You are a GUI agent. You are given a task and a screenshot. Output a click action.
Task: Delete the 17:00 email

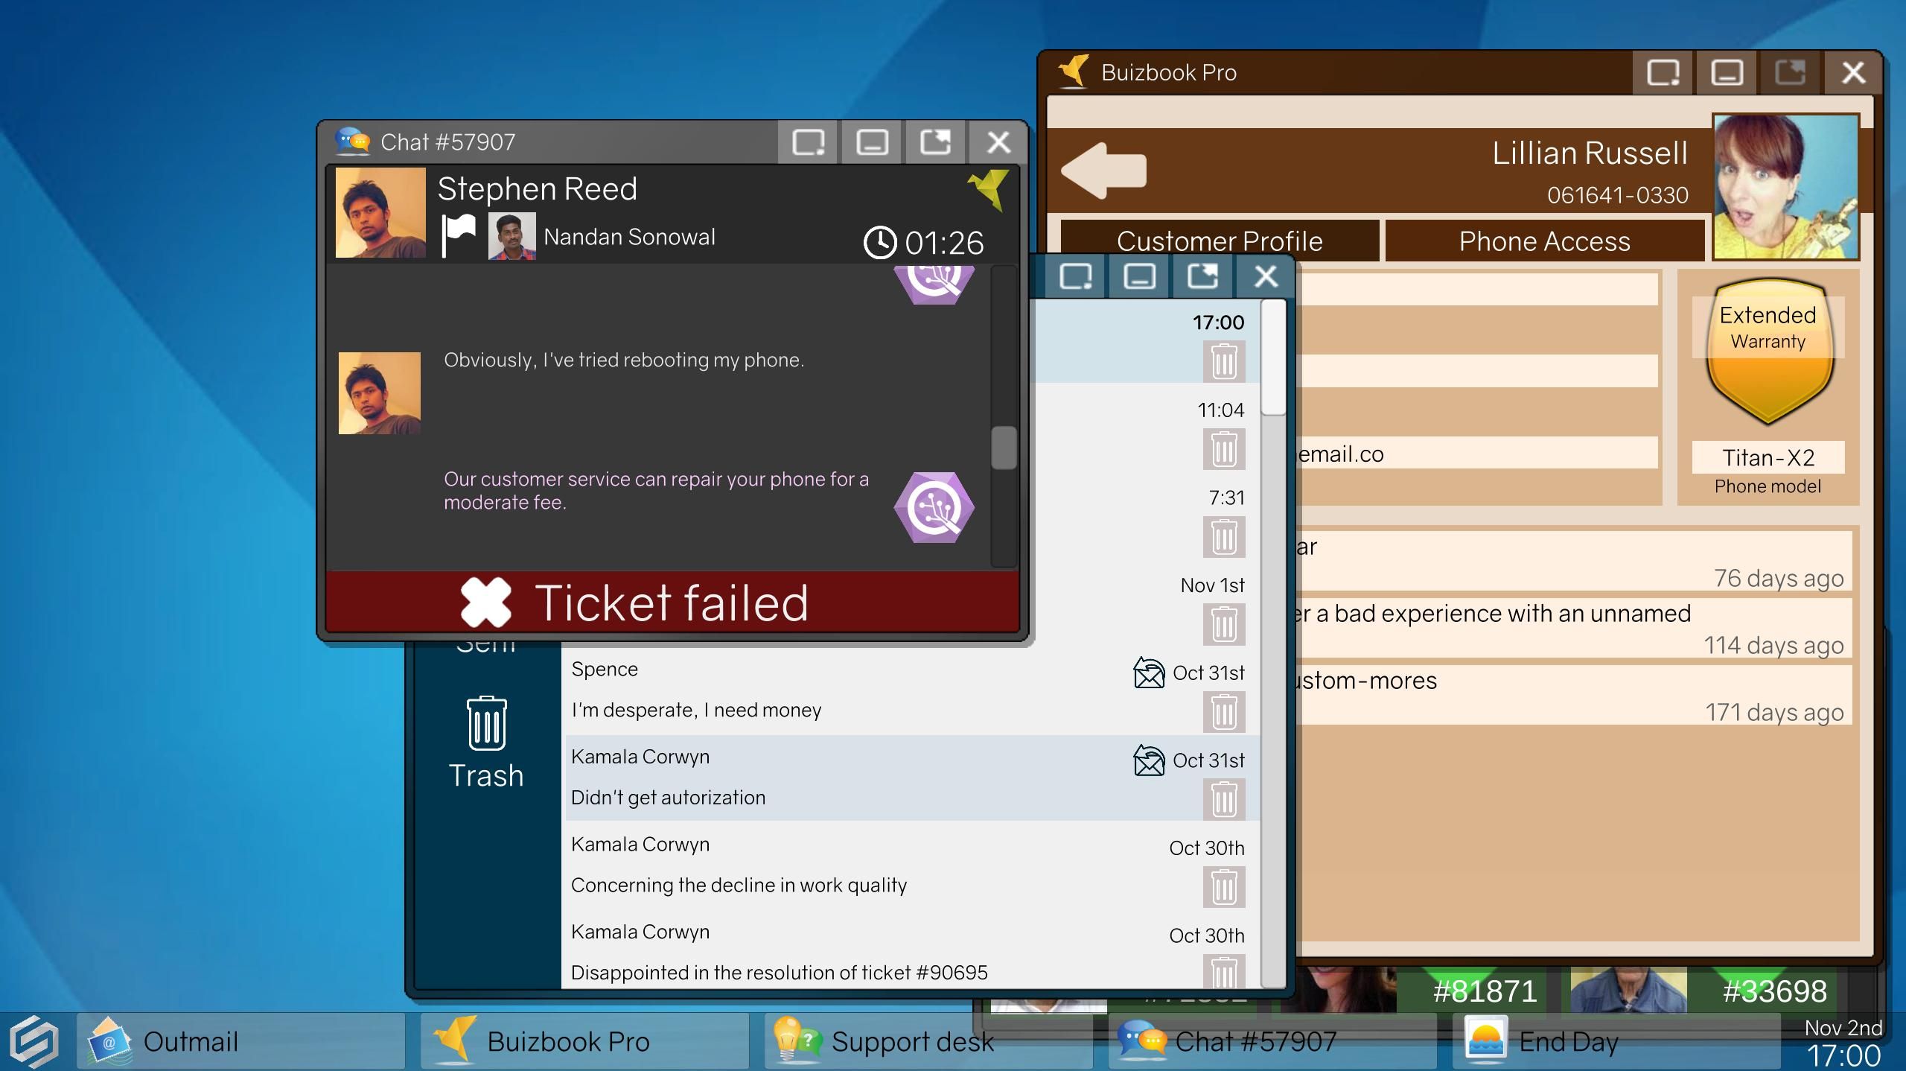tap(1224, 362)
